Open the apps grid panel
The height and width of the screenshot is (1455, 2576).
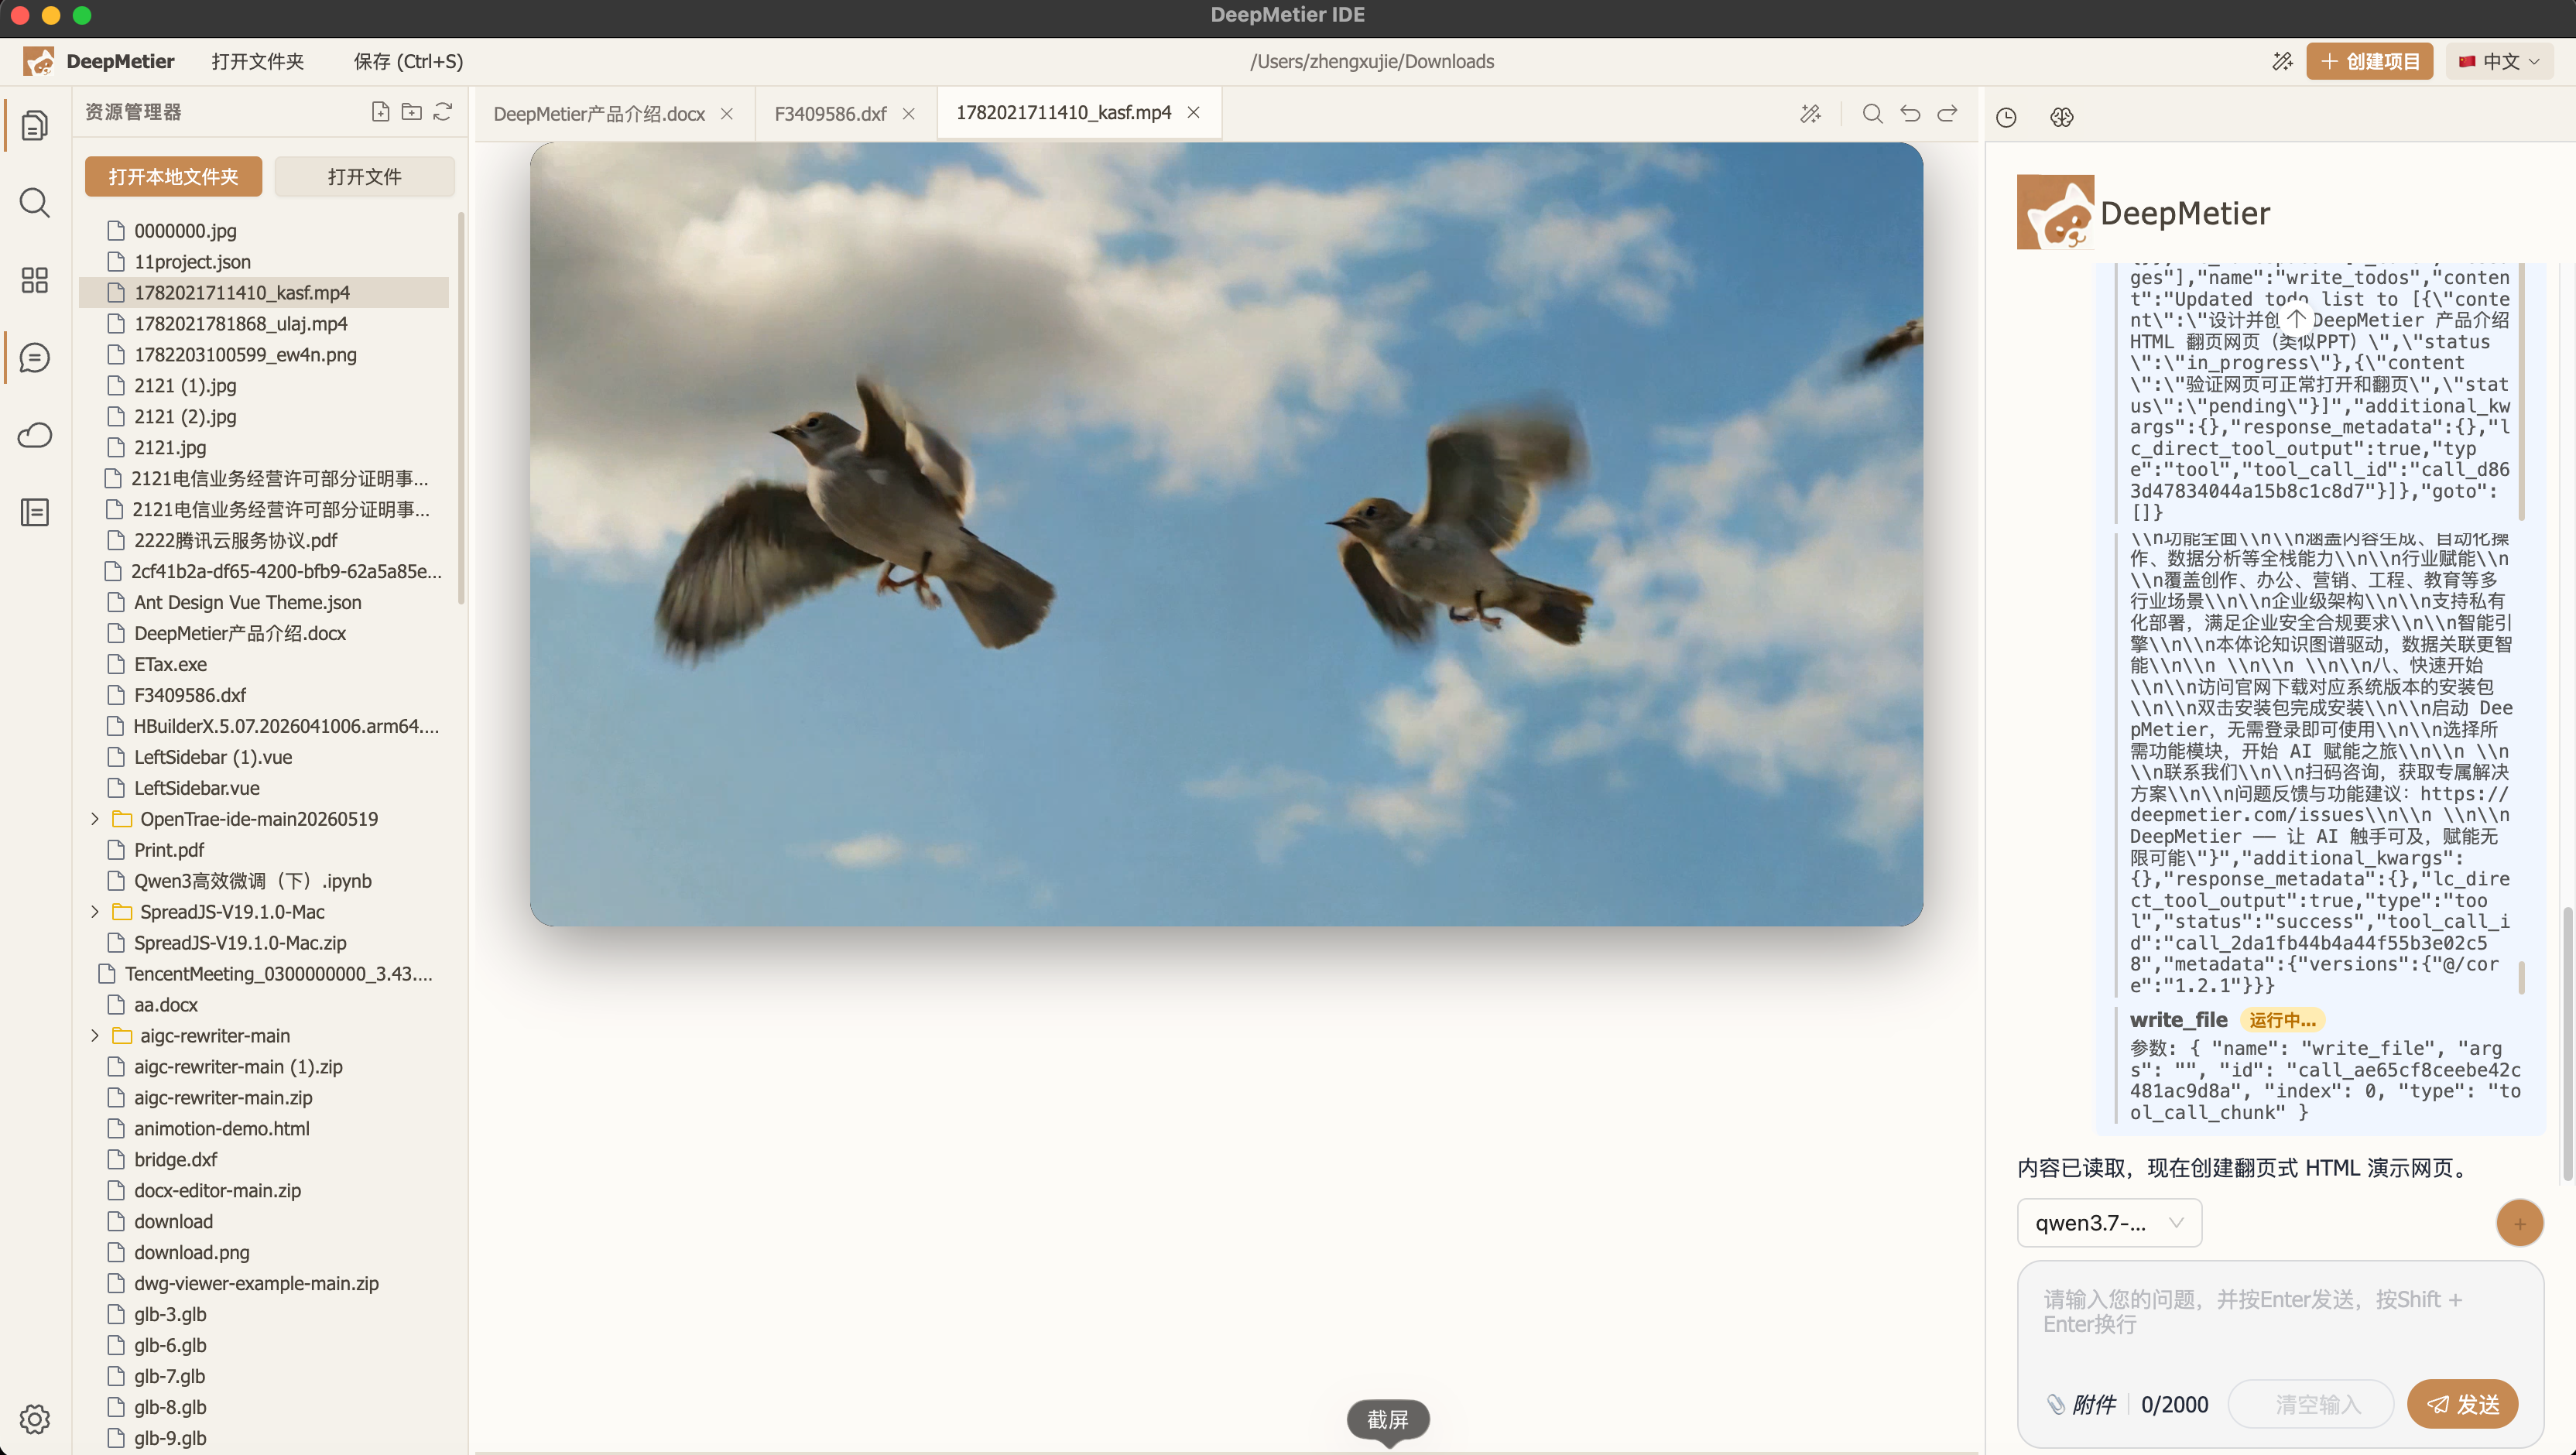pyautogui.click(x=35, y=280)
